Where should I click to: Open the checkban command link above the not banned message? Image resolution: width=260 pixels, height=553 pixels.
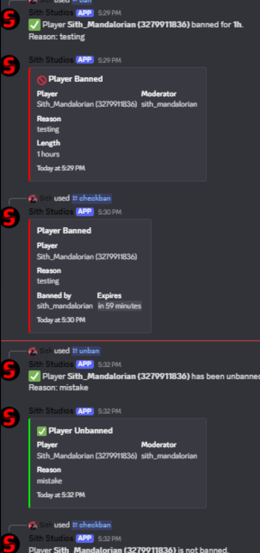[92, 525]
